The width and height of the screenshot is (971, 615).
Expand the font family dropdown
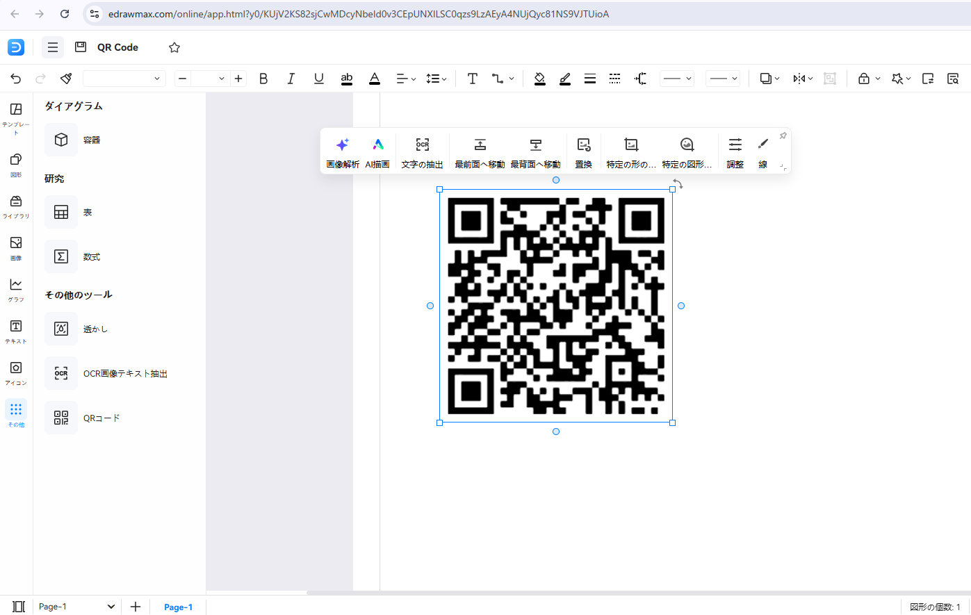click(x=123, y=79)
